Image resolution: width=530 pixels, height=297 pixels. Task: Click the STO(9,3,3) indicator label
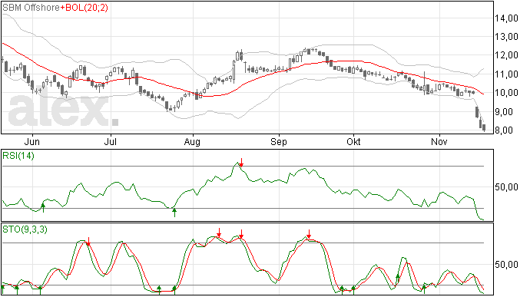(x=25, y=229)
